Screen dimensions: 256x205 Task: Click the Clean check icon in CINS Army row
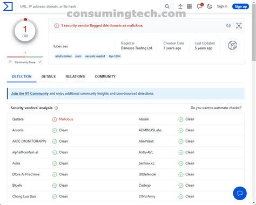pos(181,196)
